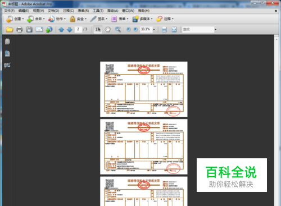This screenshot has height=206, width=281.
Task: Select the Marquee Zoom tool
Action: pyautogui.click(x=118, y=29)
